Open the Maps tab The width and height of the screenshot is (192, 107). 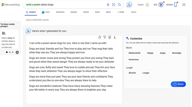97,12
